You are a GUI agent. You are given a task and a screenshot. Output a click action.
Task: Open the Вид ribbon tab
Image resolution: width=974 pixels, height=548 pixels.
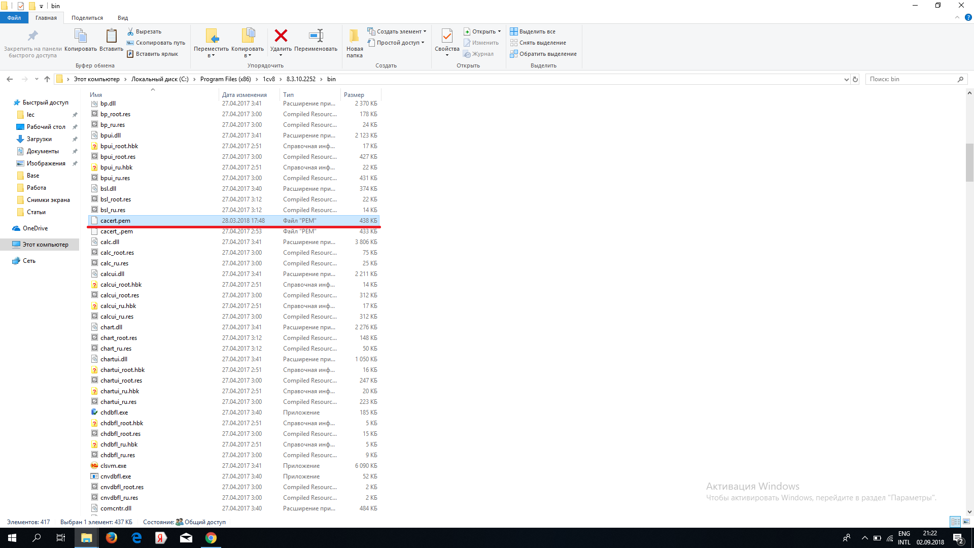123,18
